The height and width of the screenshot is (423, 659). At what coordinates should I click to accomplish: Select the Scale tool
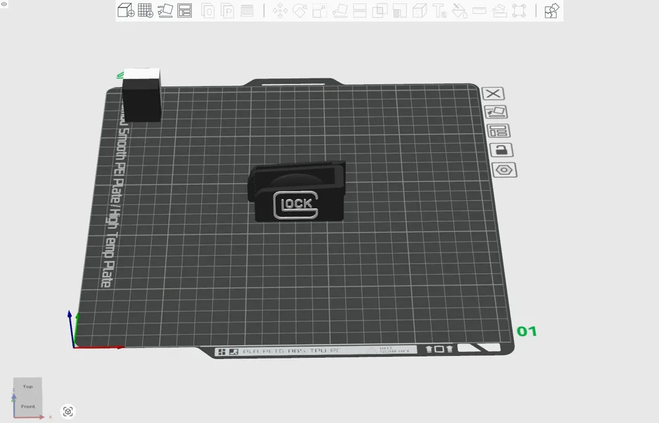pyautogui.click(x=320, y=11)
